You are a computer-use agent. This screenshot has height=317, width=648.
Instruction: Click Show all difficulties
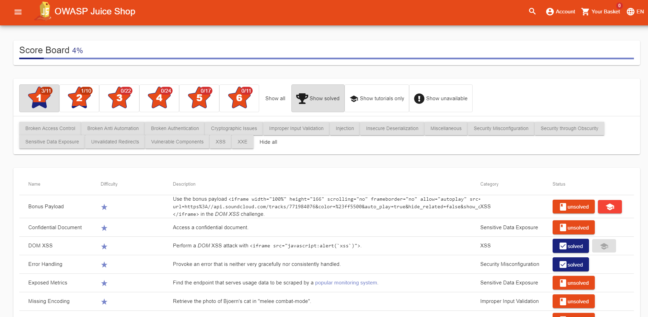point(275,98)
